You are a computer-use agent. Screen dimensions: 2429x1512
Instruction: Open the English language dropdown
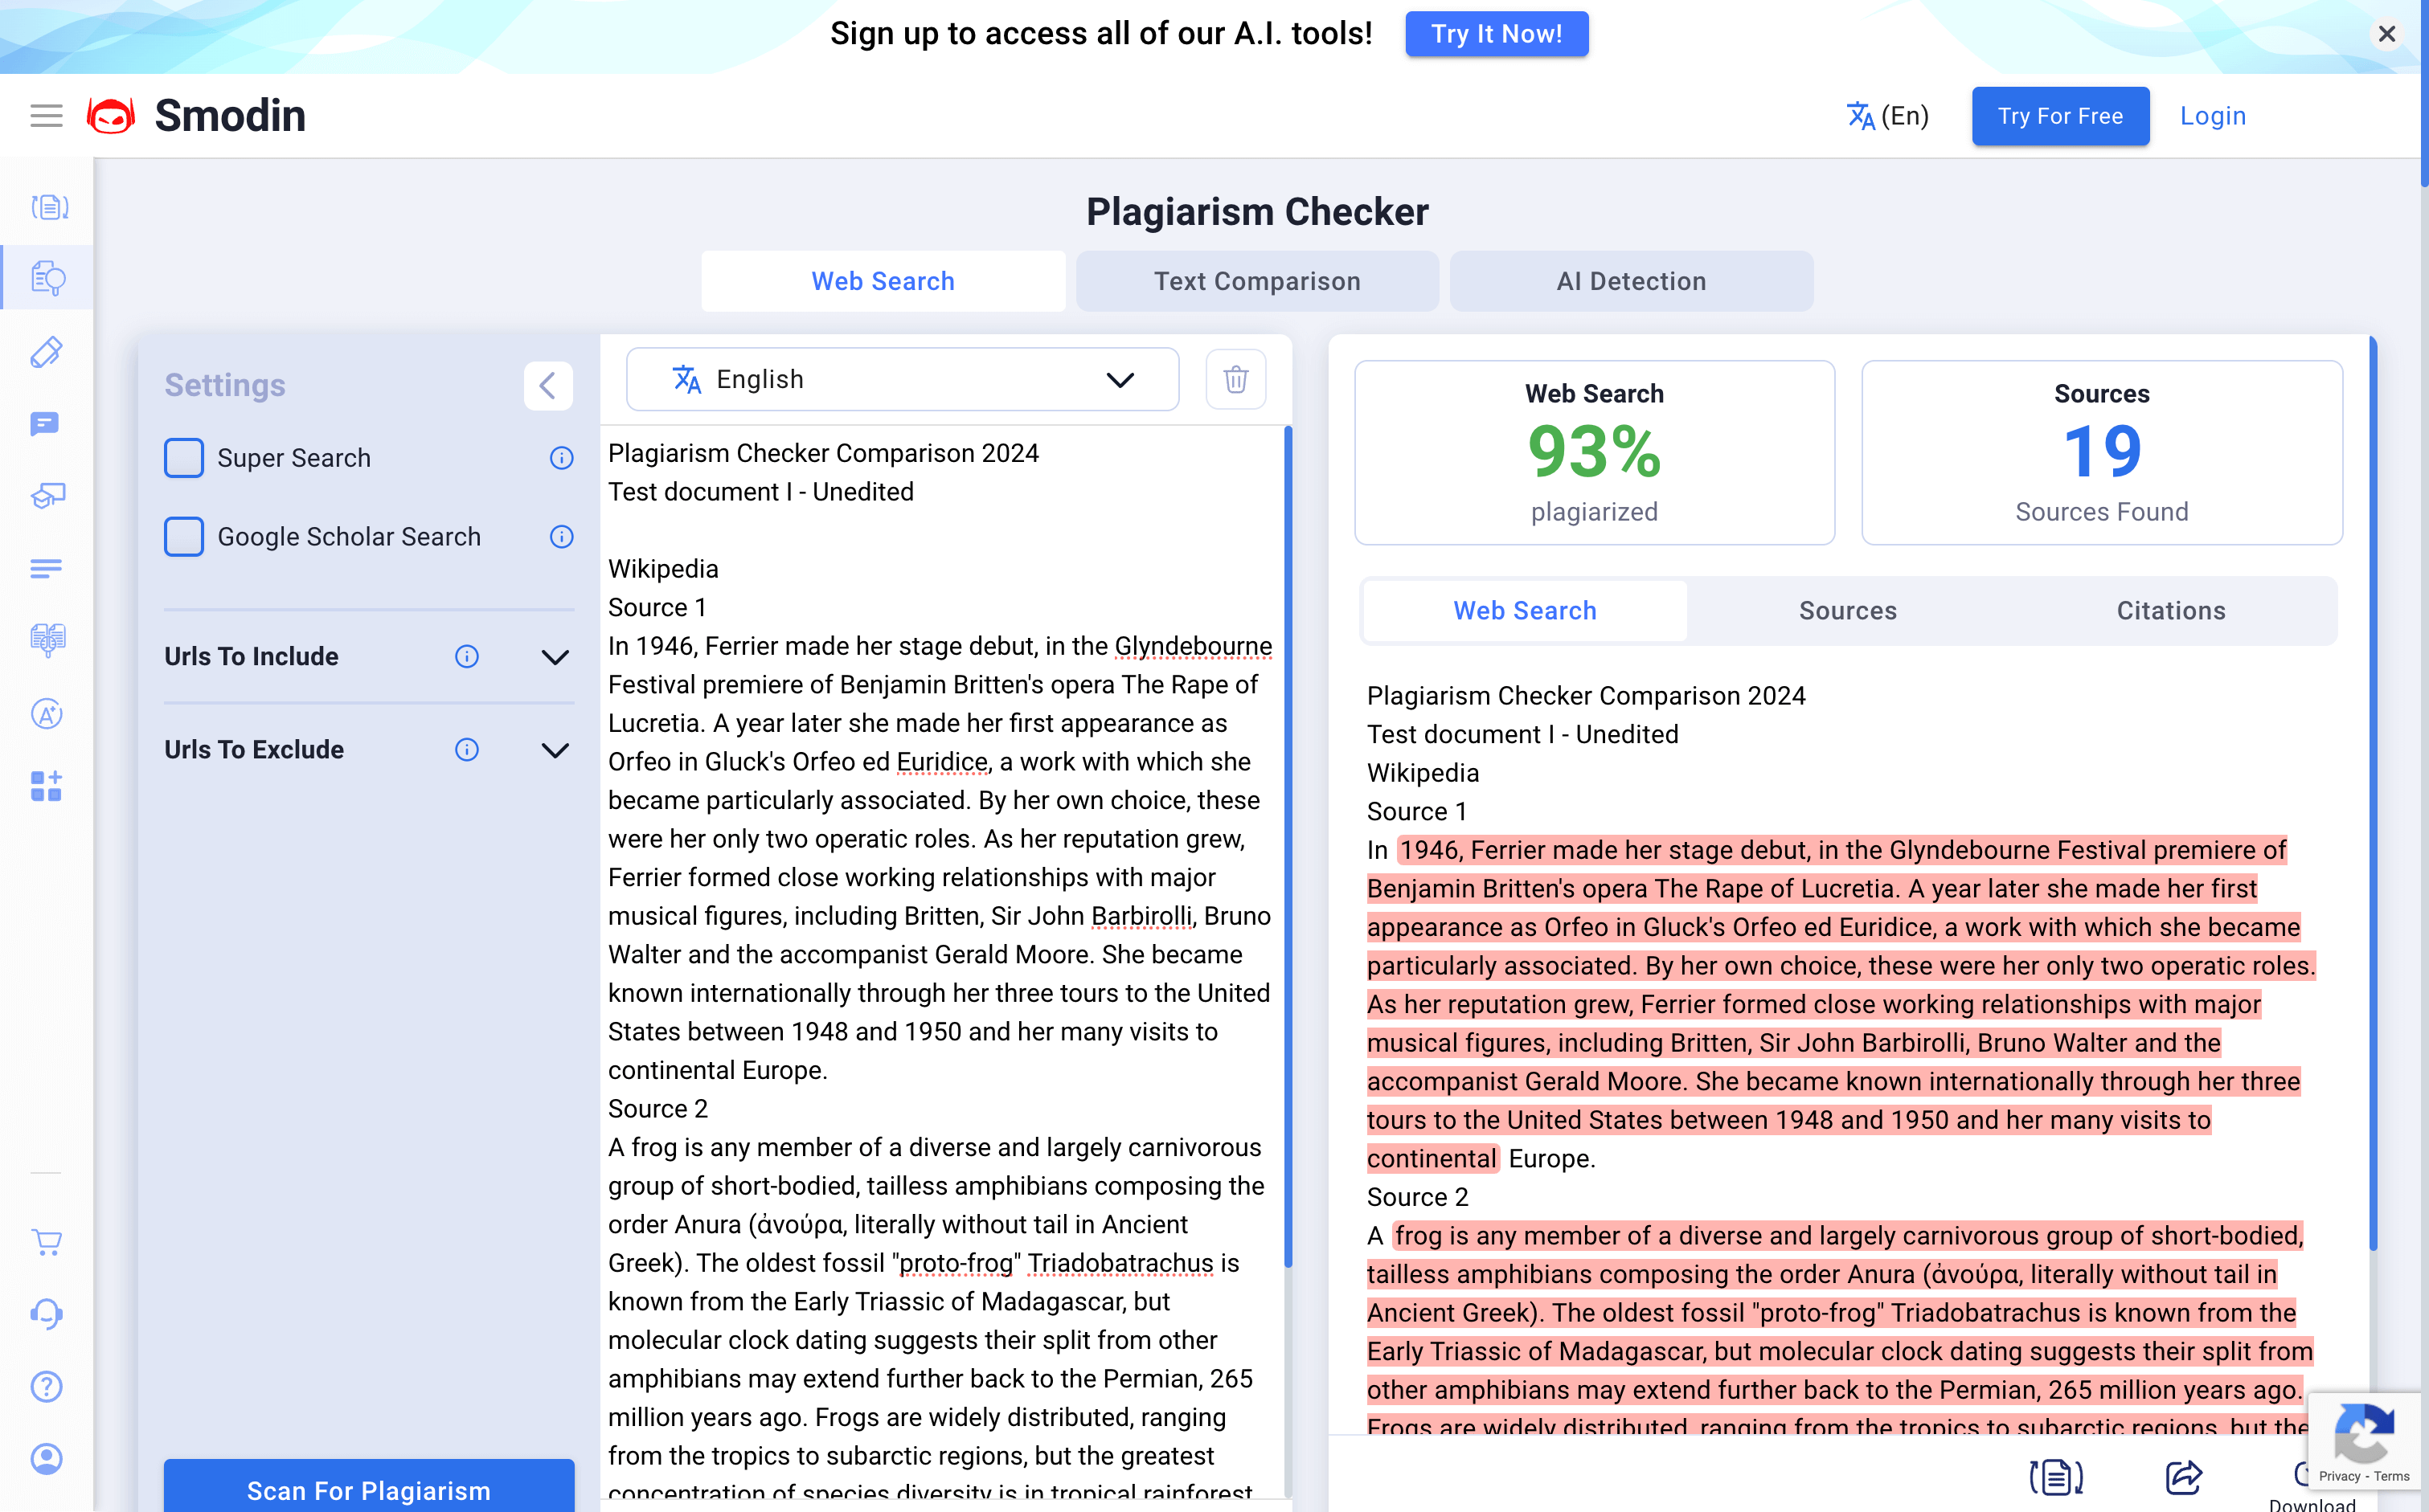tap(903, 379)
